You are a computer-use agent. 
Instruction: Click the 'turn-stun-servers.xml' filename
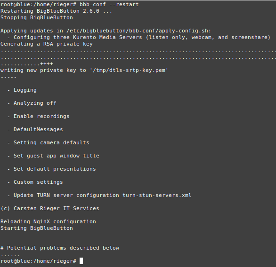tap(157, 196)
